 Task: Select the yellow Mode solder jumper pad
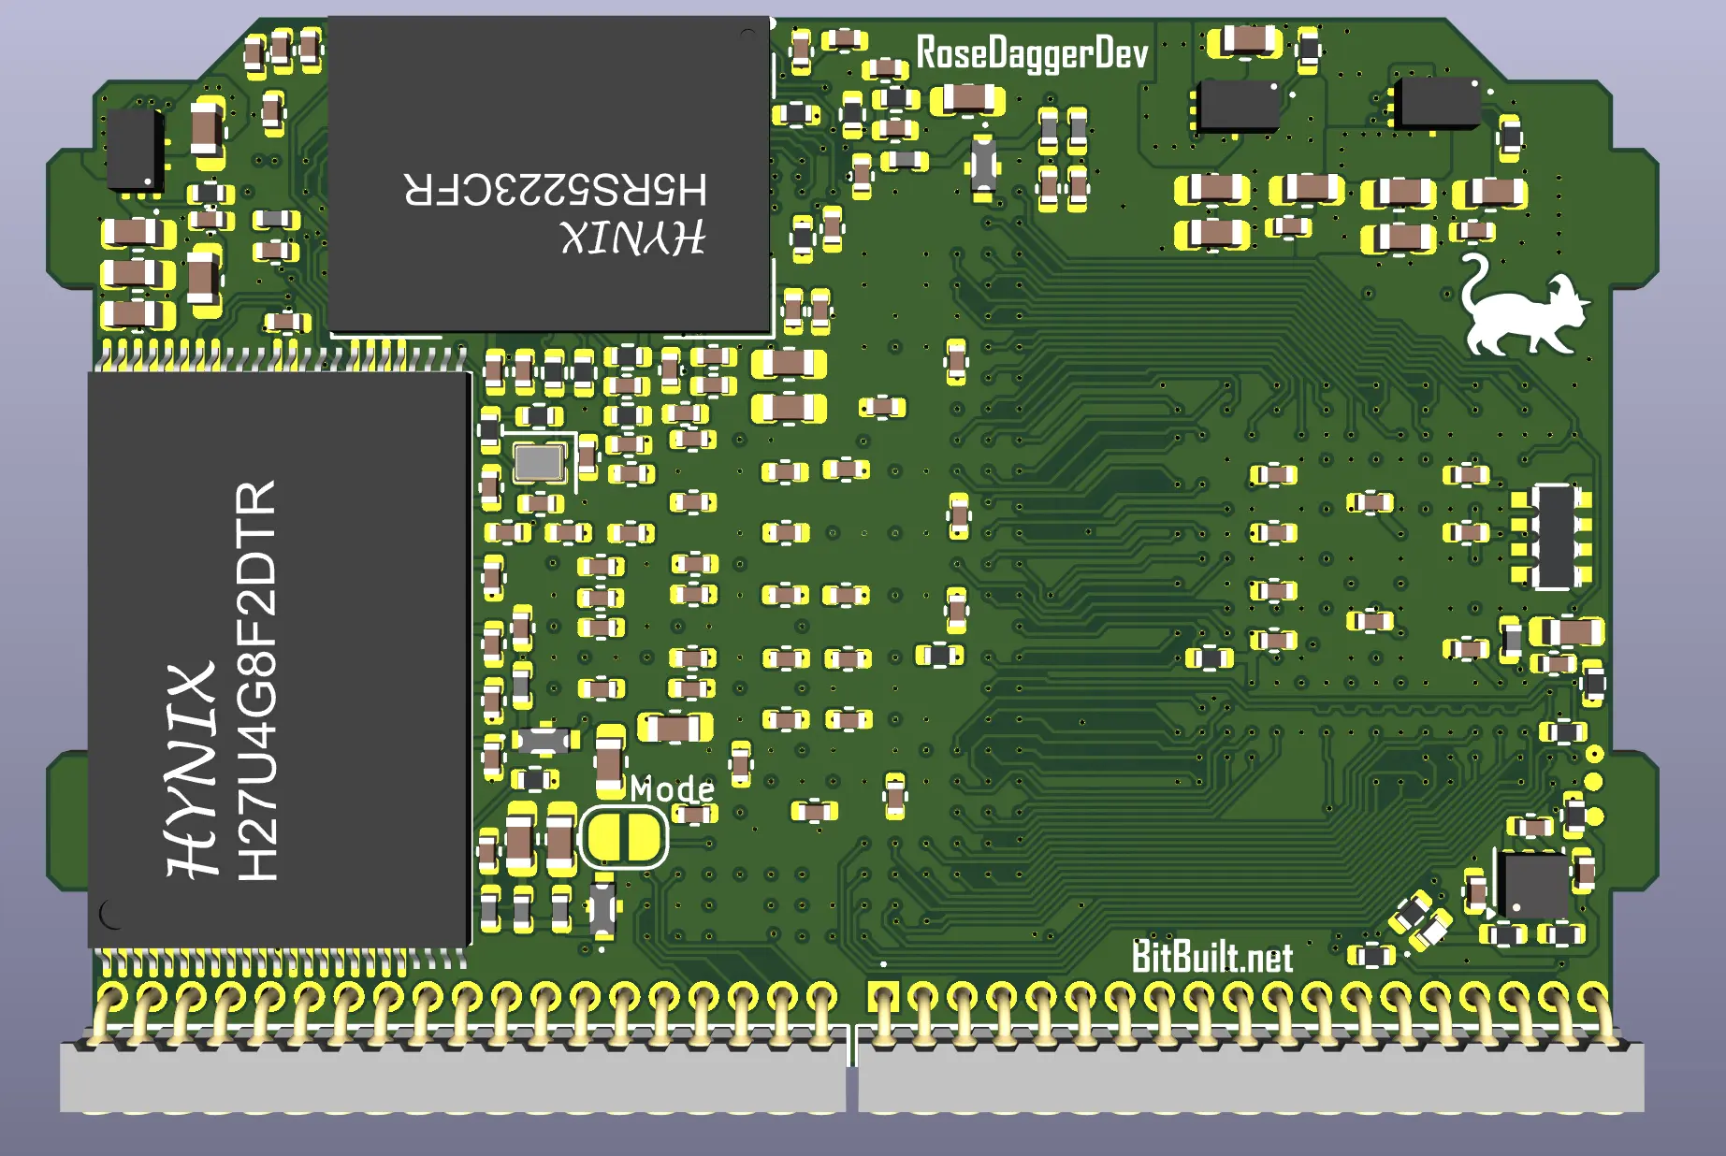tap(624, 836)
